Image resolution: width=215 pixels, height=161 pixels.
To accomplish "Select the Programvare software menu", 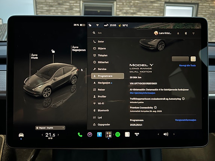I will click(108, 76).
